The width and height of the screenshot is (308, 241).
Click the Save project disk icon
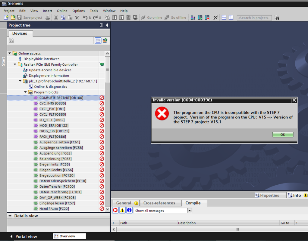19,17
